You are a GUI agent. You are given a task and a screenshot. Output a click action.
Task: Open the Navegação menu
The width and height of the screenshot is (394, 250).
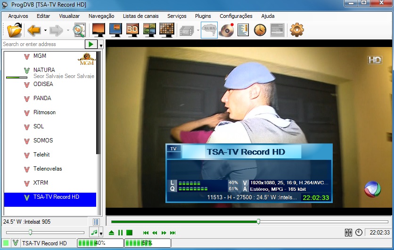tap(101, 16)
